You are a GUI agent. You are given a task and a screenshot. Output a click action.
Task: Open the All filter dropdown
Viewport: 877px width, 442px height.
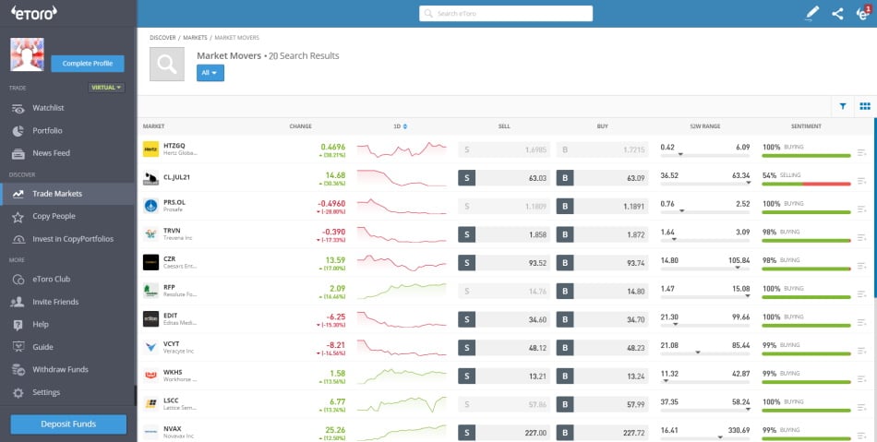pyautogui.click(x=210, y=73)
